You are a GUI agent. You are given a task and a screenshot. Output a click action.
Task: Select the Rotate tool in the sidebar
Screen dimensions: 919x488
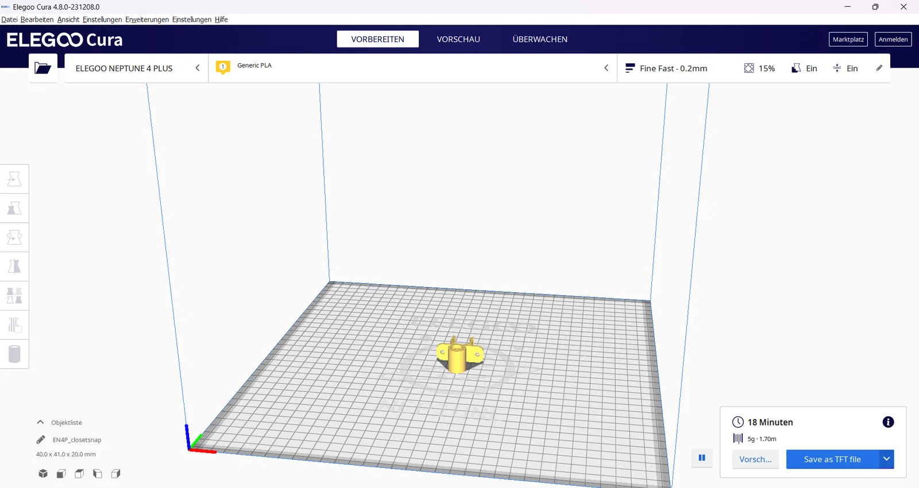[x=14, y=237]
